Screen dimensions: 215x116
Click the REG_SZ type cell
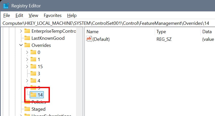[164, 39]
